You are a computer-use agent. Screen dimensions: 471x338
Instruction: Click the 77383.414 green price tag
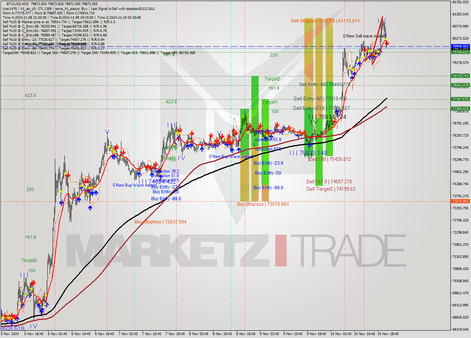click(x=460, y=109)
